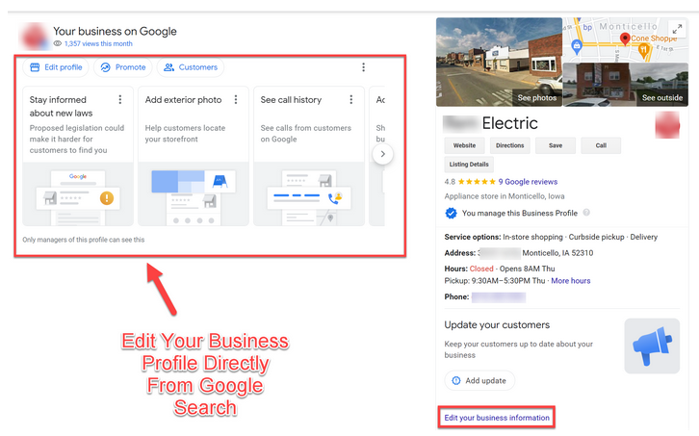Viewport: 699px width, 436px height.
Task: Click the Cone Shoppe map label
Action: point(654,38)
